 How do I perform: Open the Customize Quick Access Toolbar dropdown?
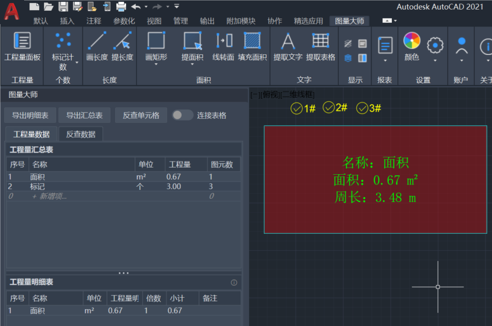tap(177, 6)
